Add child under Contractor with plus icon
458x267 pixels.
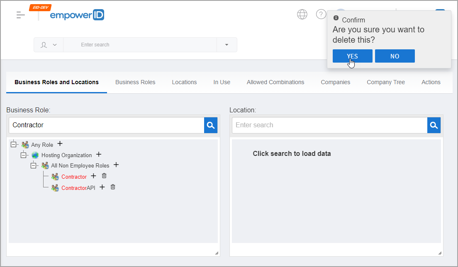coord(93,176)
